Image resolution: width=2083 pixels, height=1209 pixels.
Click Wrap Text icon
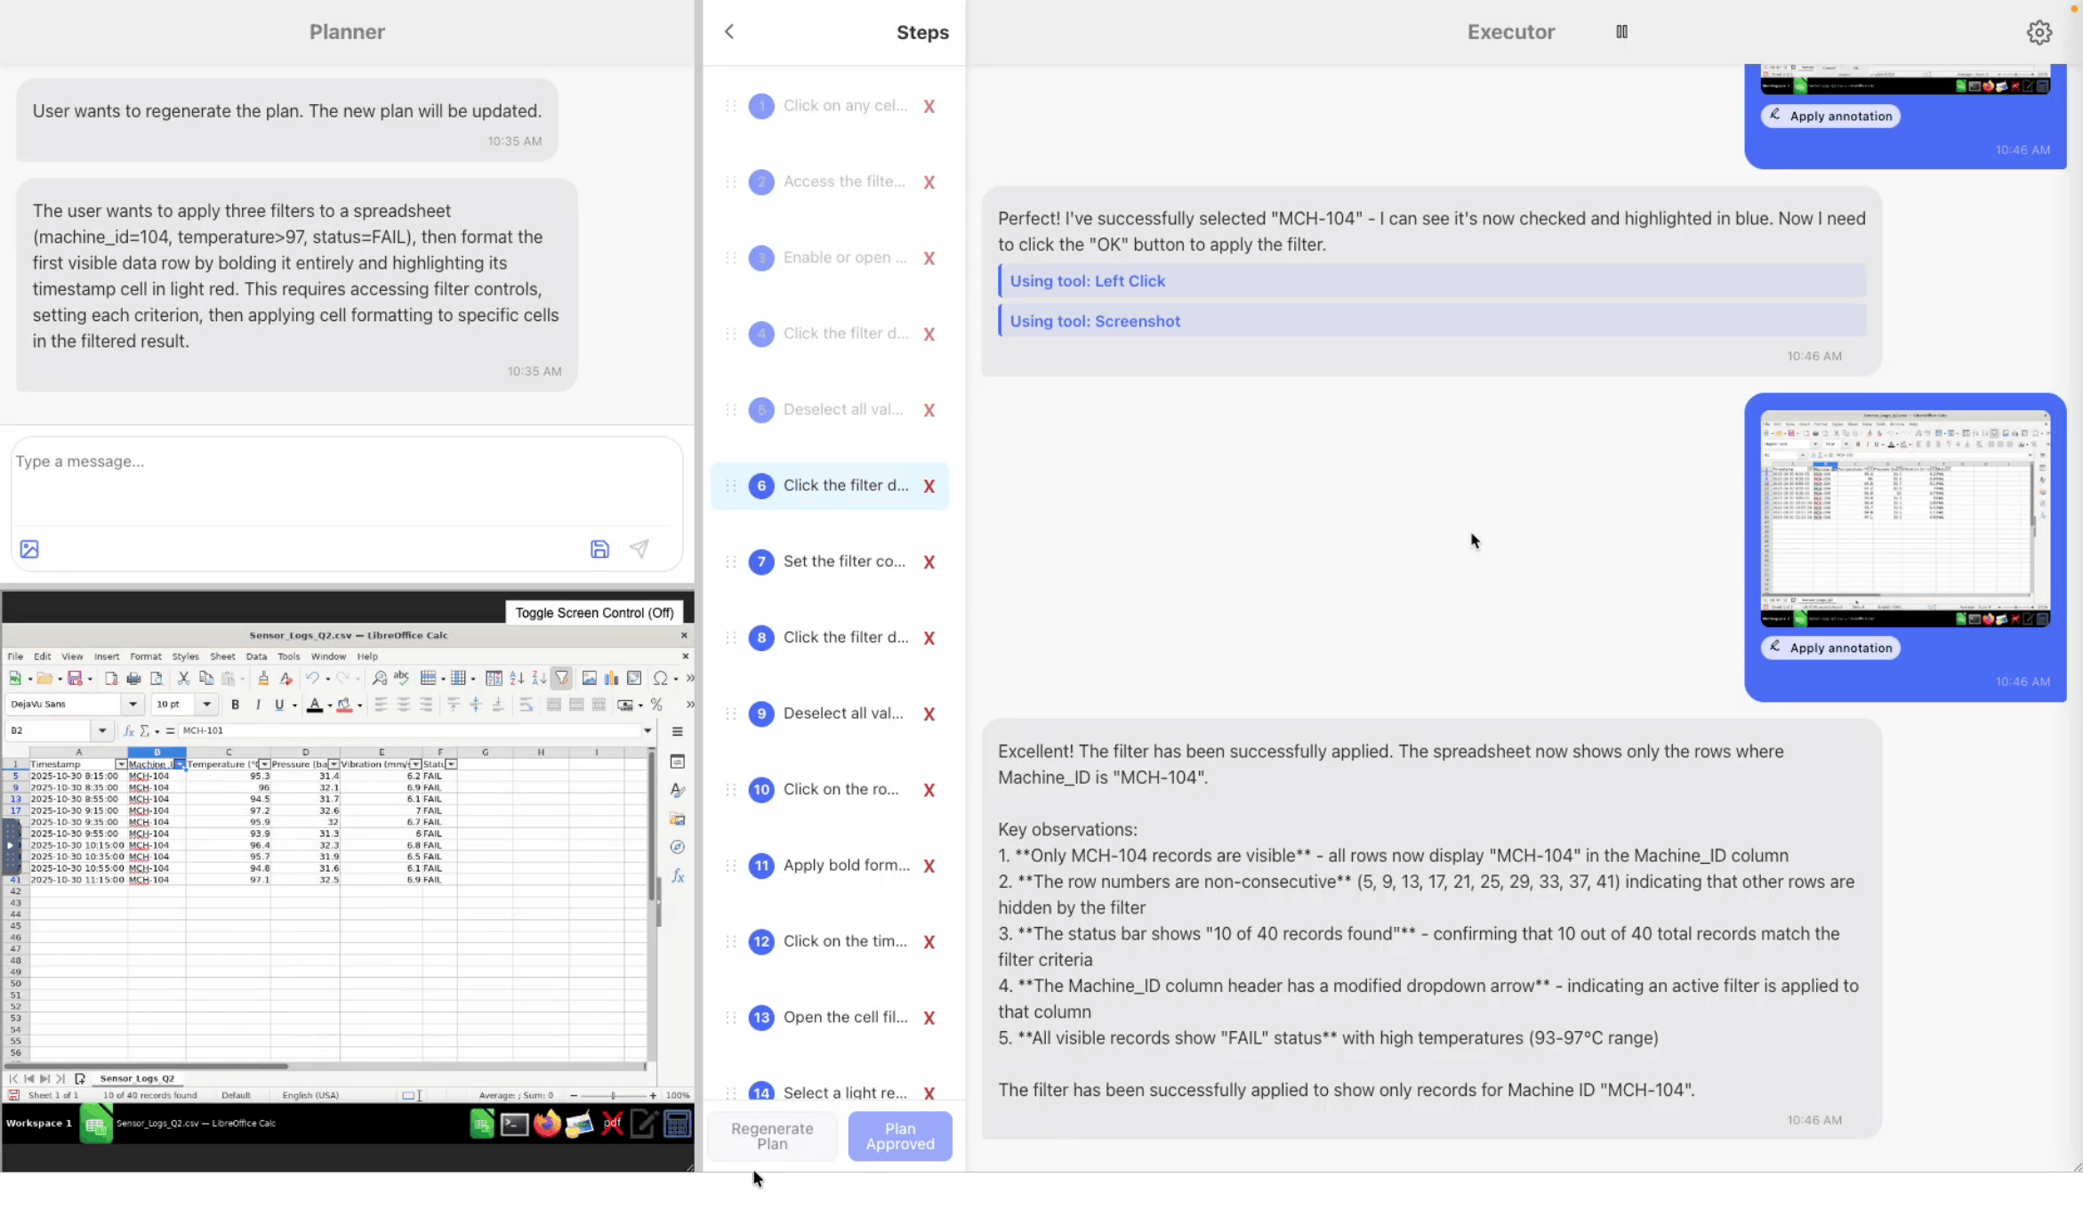(527, 705)
